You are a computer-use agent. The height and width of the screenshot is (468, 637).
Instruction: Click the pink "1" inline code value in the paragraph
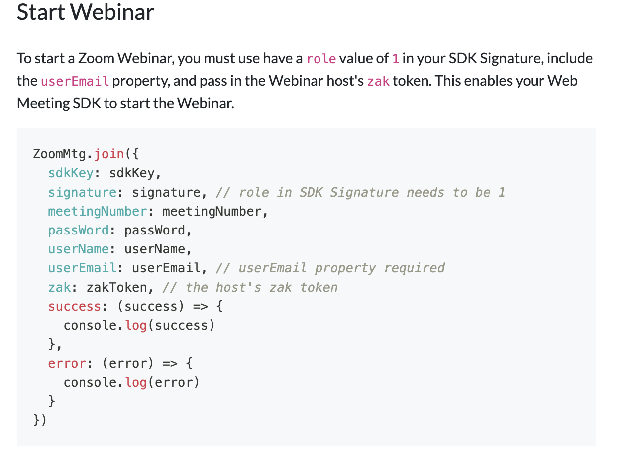(396, 59)
